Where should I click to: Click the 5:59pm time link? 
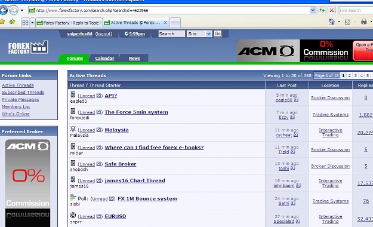click(137, 34)
